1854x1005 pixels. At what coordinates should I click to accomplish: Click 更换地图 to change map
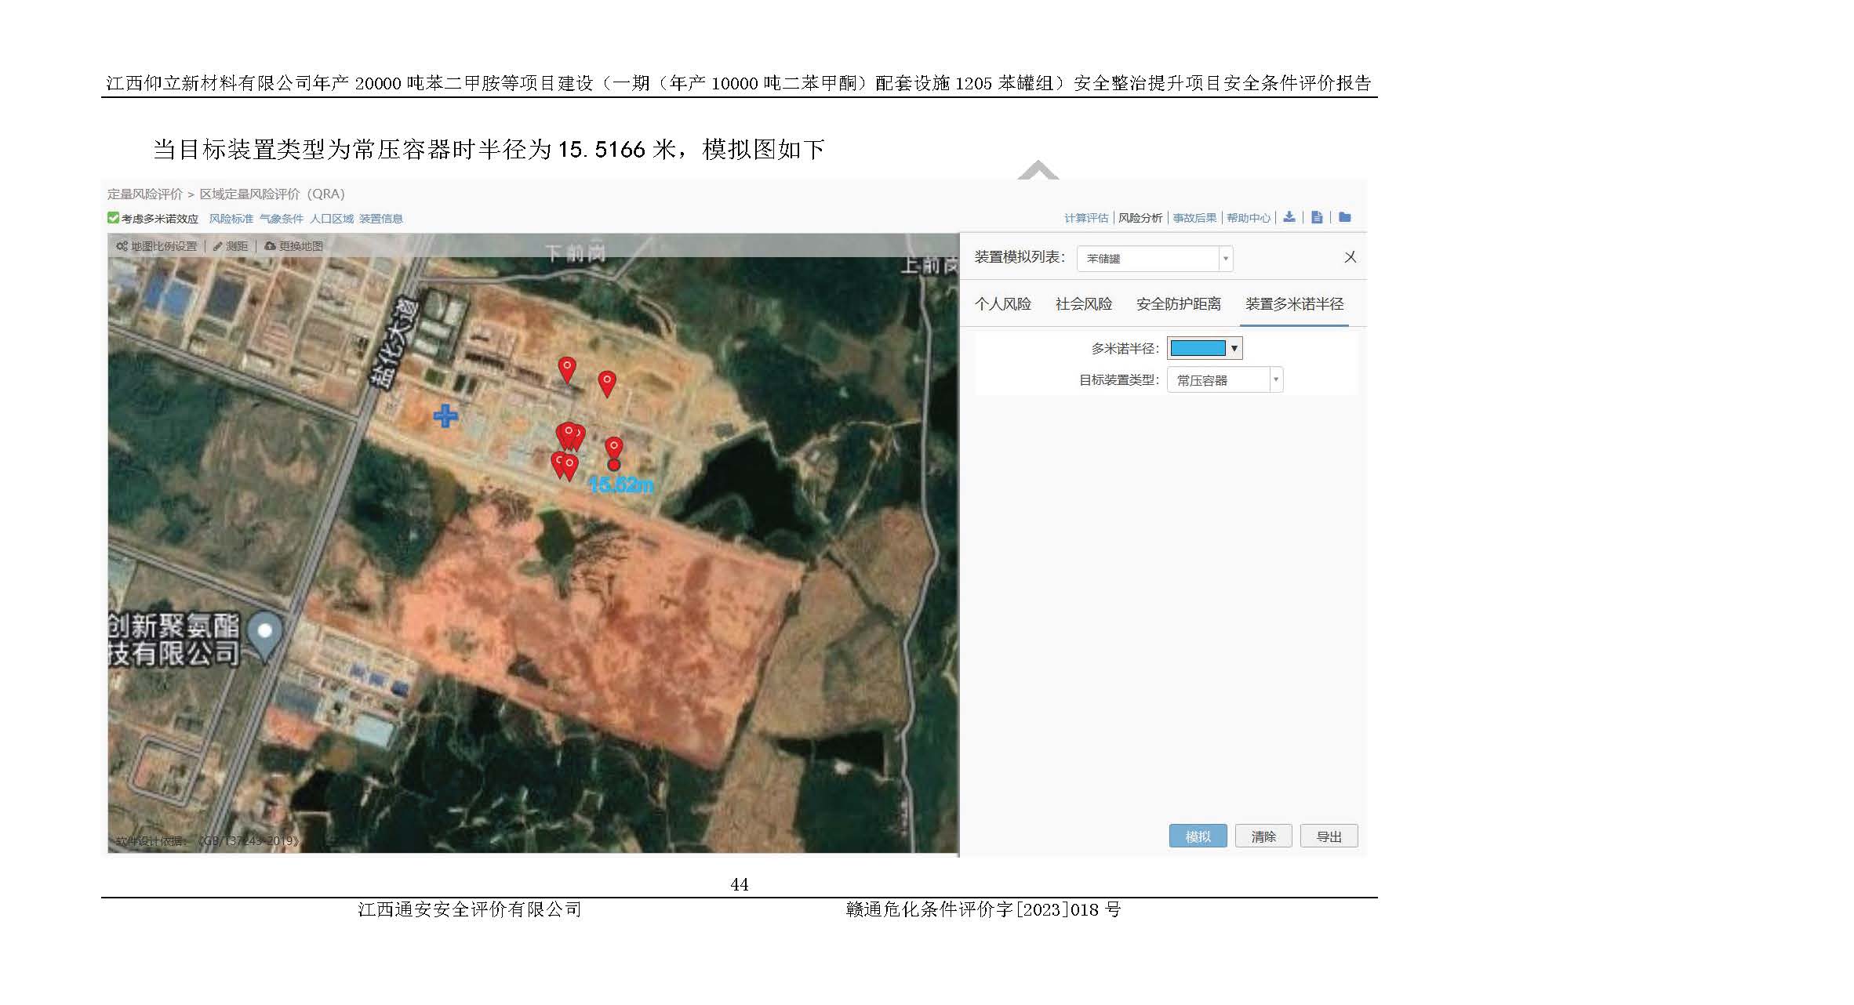pyautogui.click(x=294, y=246)
